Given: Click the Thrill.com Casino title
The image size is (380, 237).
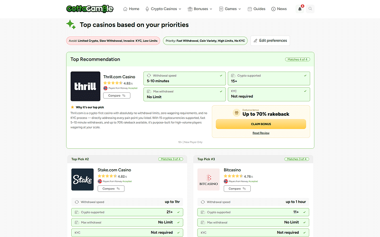Looking at the screenshot, I should pyautogui.click(x=119, y=77).
